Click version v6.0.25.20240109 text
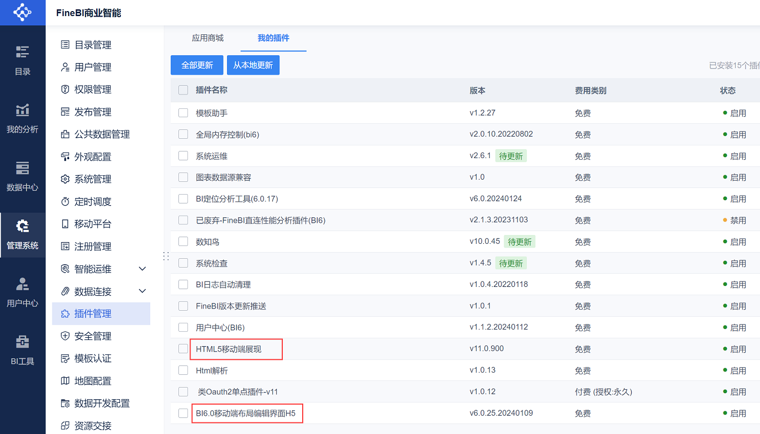The height and width of the screenshot is (434, 760). point(501,413)
